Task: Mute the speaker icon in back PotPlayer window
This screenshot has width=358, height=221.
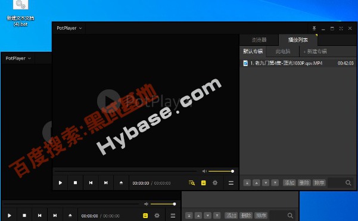Action: [x=147, y=204]
